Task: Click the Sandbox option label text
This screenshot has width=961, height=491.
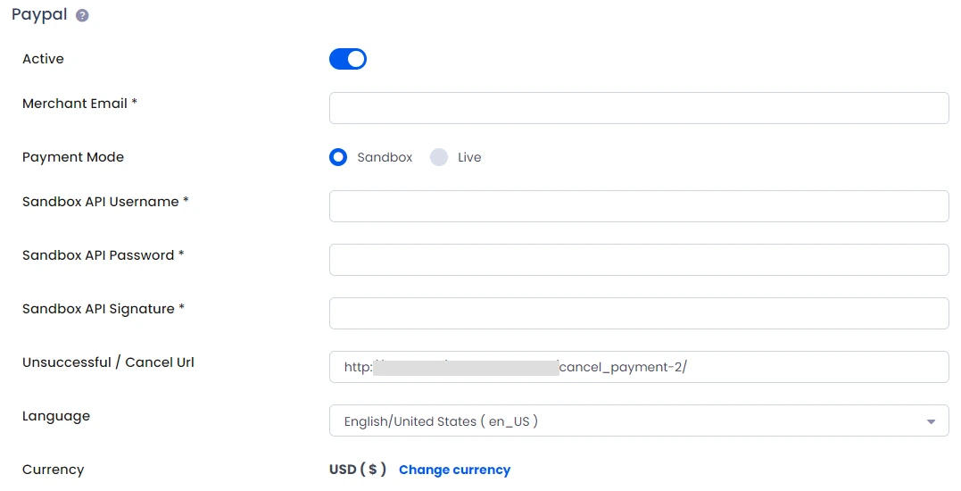Action: (385, 157)
